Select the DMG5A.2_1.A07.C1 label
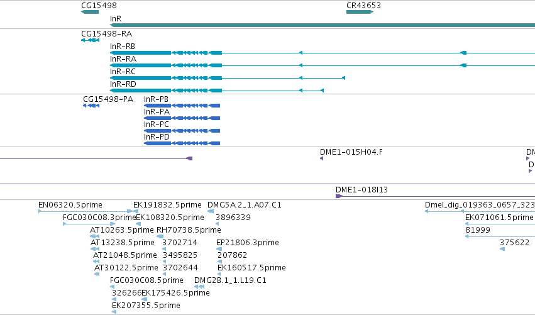 click(x=245, y=205)
